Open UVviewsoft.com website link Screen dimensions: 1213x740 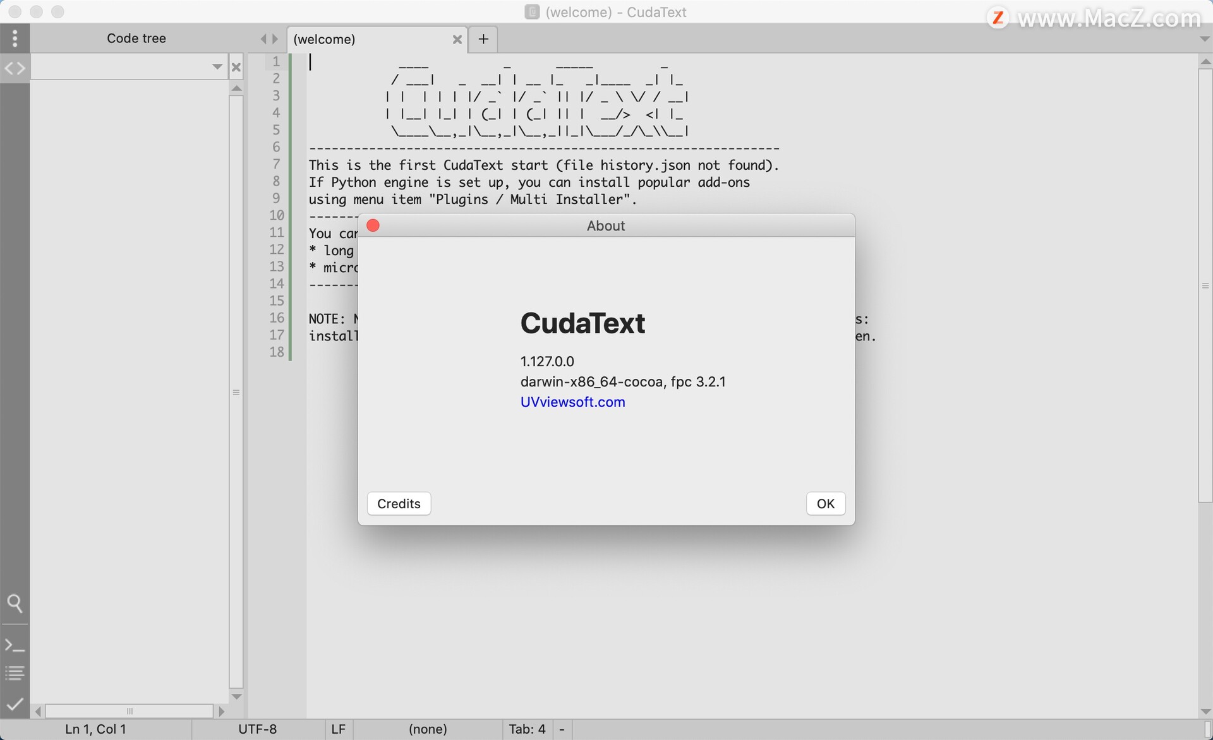click(571, 401)
